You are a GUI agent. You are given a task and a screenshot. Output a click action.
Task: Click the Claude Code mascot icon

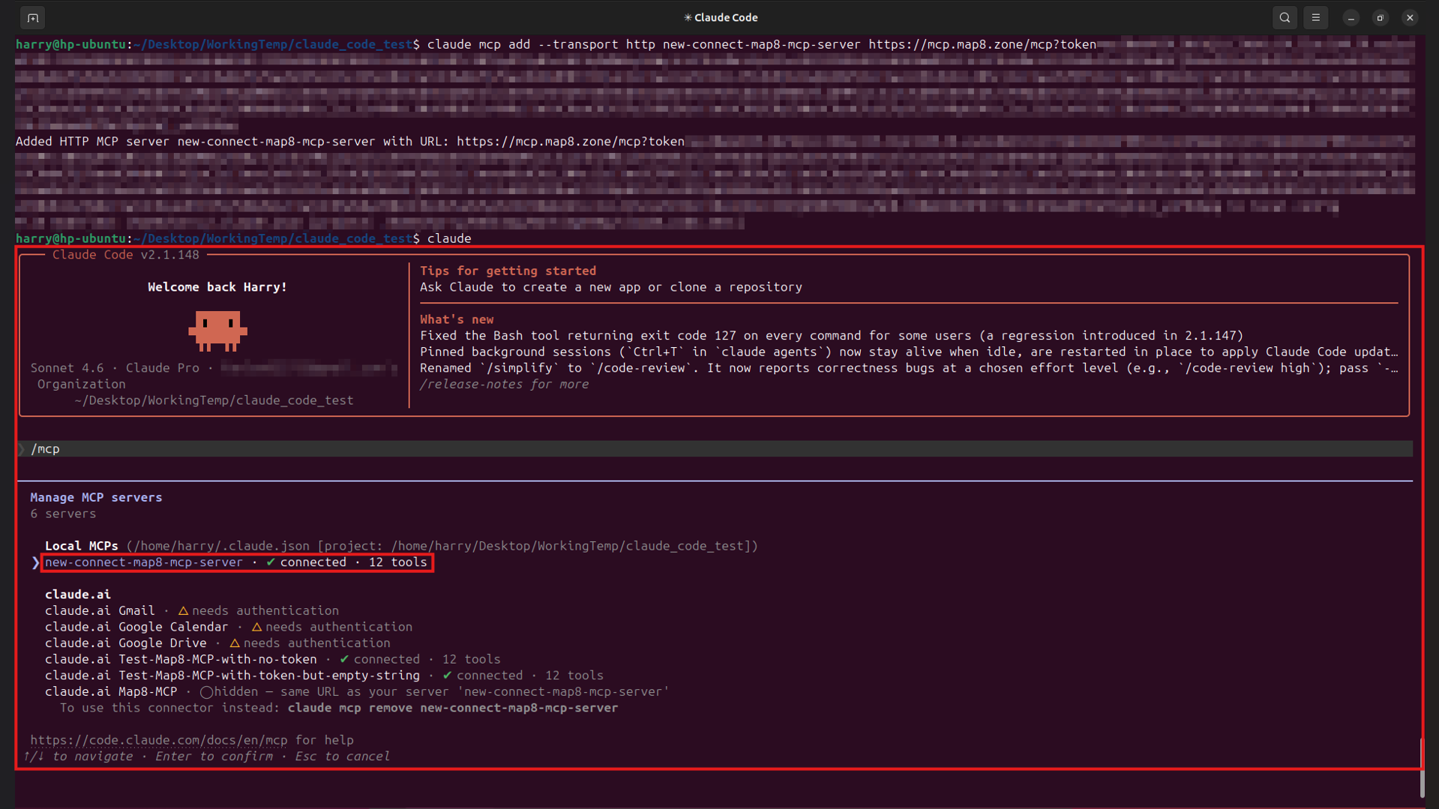pyautogui.click(x=217, y=331)
